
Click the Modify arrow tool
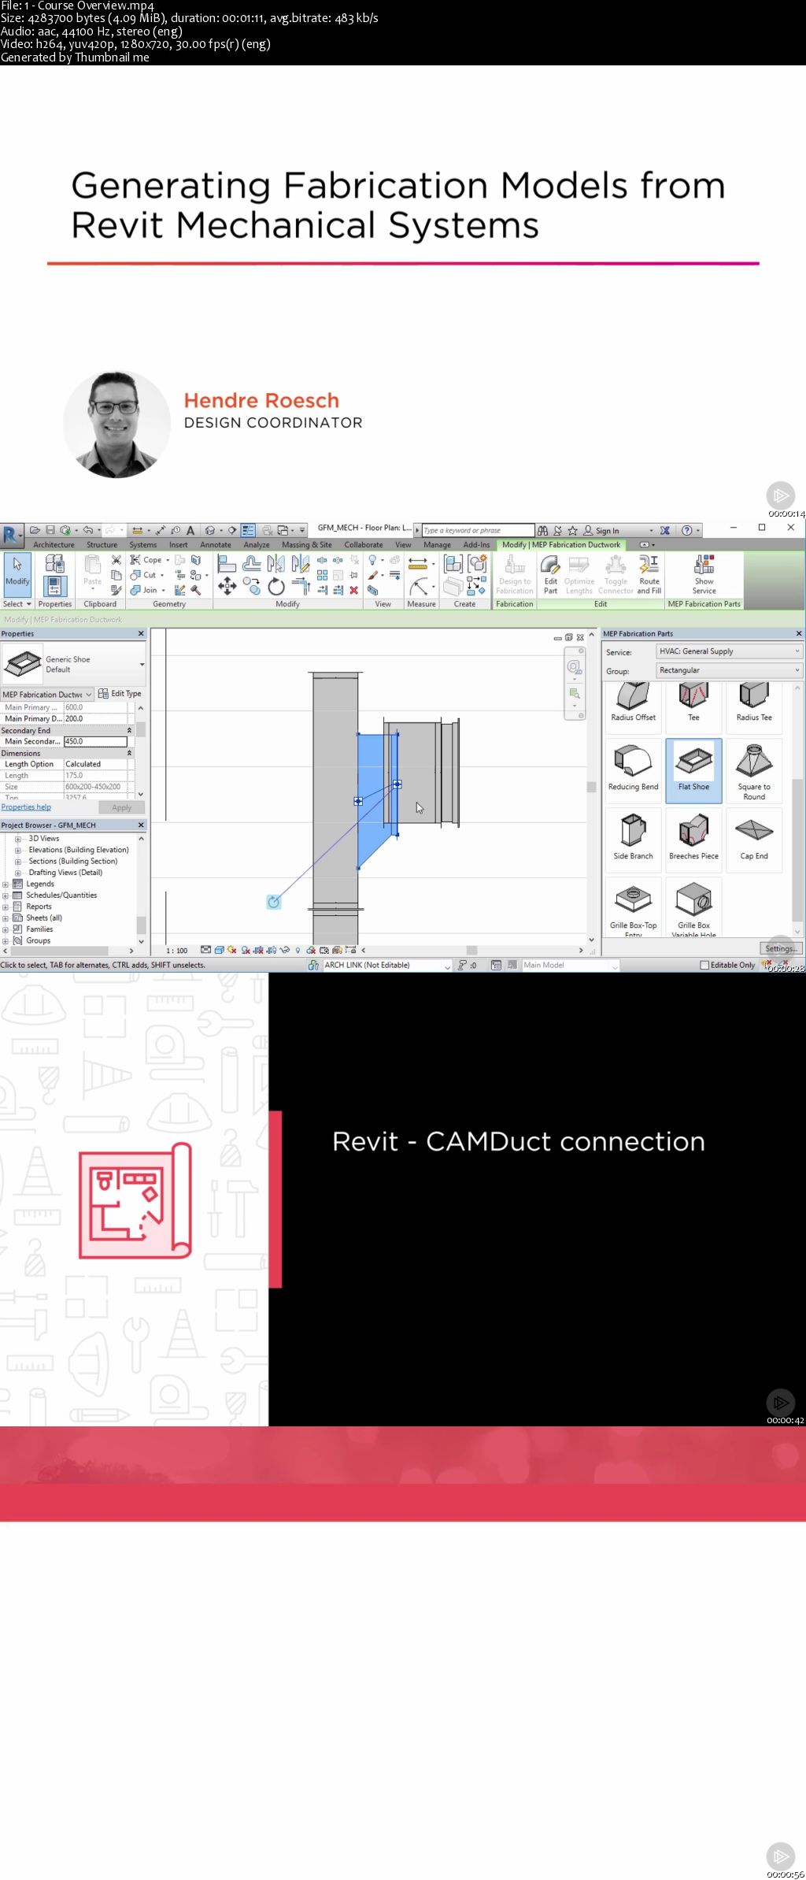click(x=17, y=572)
